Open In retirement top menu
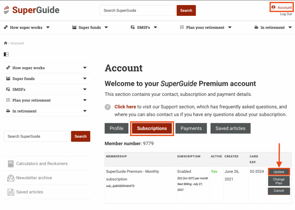The width and height of the screenshot is (295, 210). 272,27
